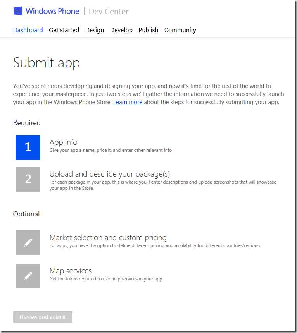Open Market selection and custom pricing link
The height and width of the screenshot is (333, 297).
[x=108, y=238]
